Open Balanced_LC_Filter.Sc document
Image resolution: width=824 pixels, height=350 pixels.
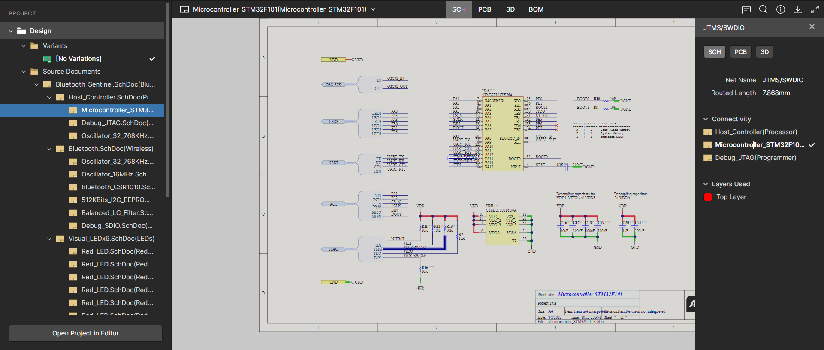tap(117, 213)
